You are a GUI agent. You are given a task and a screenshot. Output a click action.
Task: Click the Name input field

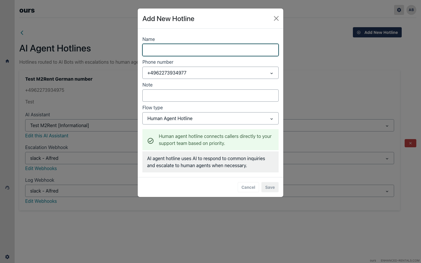click(210, 50)
